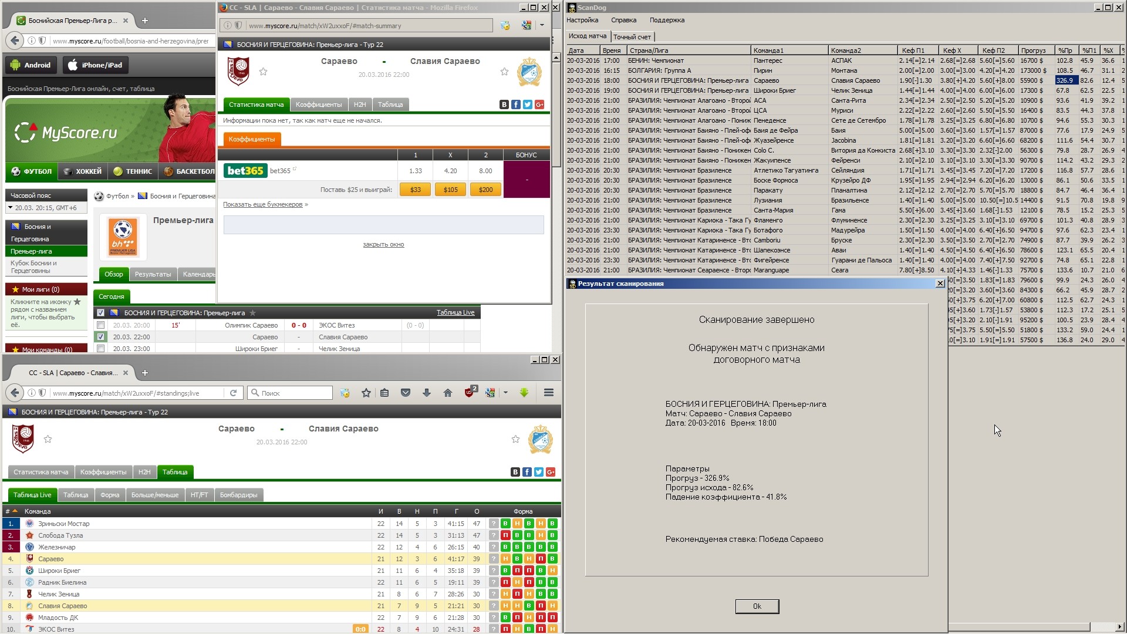The width and height of the screenshot is (1127, 634).
Task: Reload the standings page with the refresh icon
Action: 233,393
